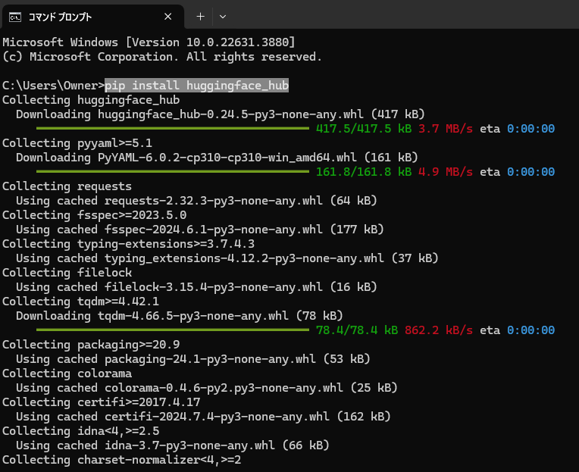Click the 862.2 kB/s download speed
Screen dimensions: 579x472
[439, 330]
